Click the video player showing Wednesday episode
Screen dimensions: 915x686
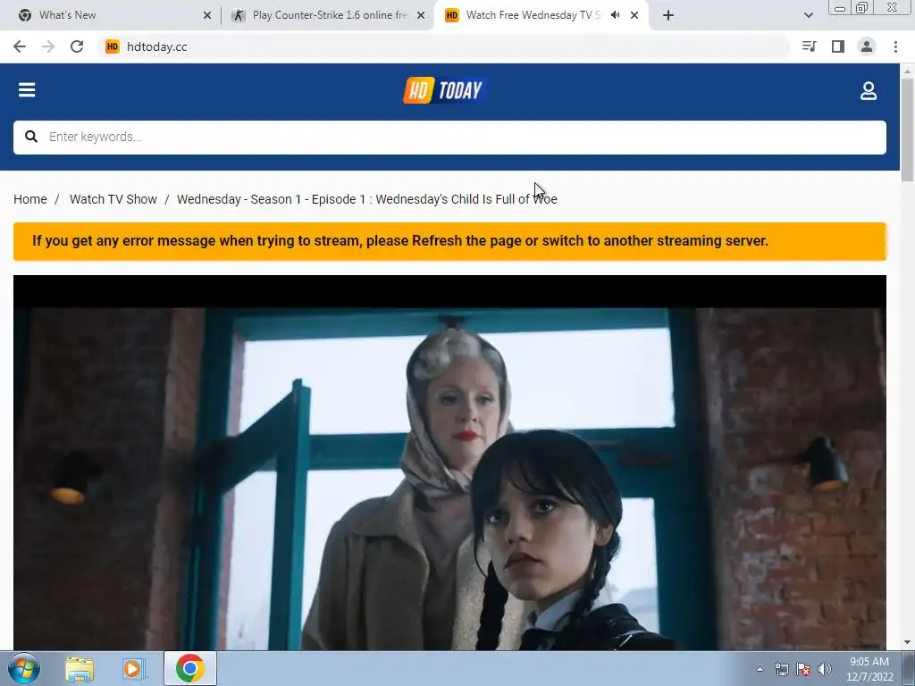(449, 463)
